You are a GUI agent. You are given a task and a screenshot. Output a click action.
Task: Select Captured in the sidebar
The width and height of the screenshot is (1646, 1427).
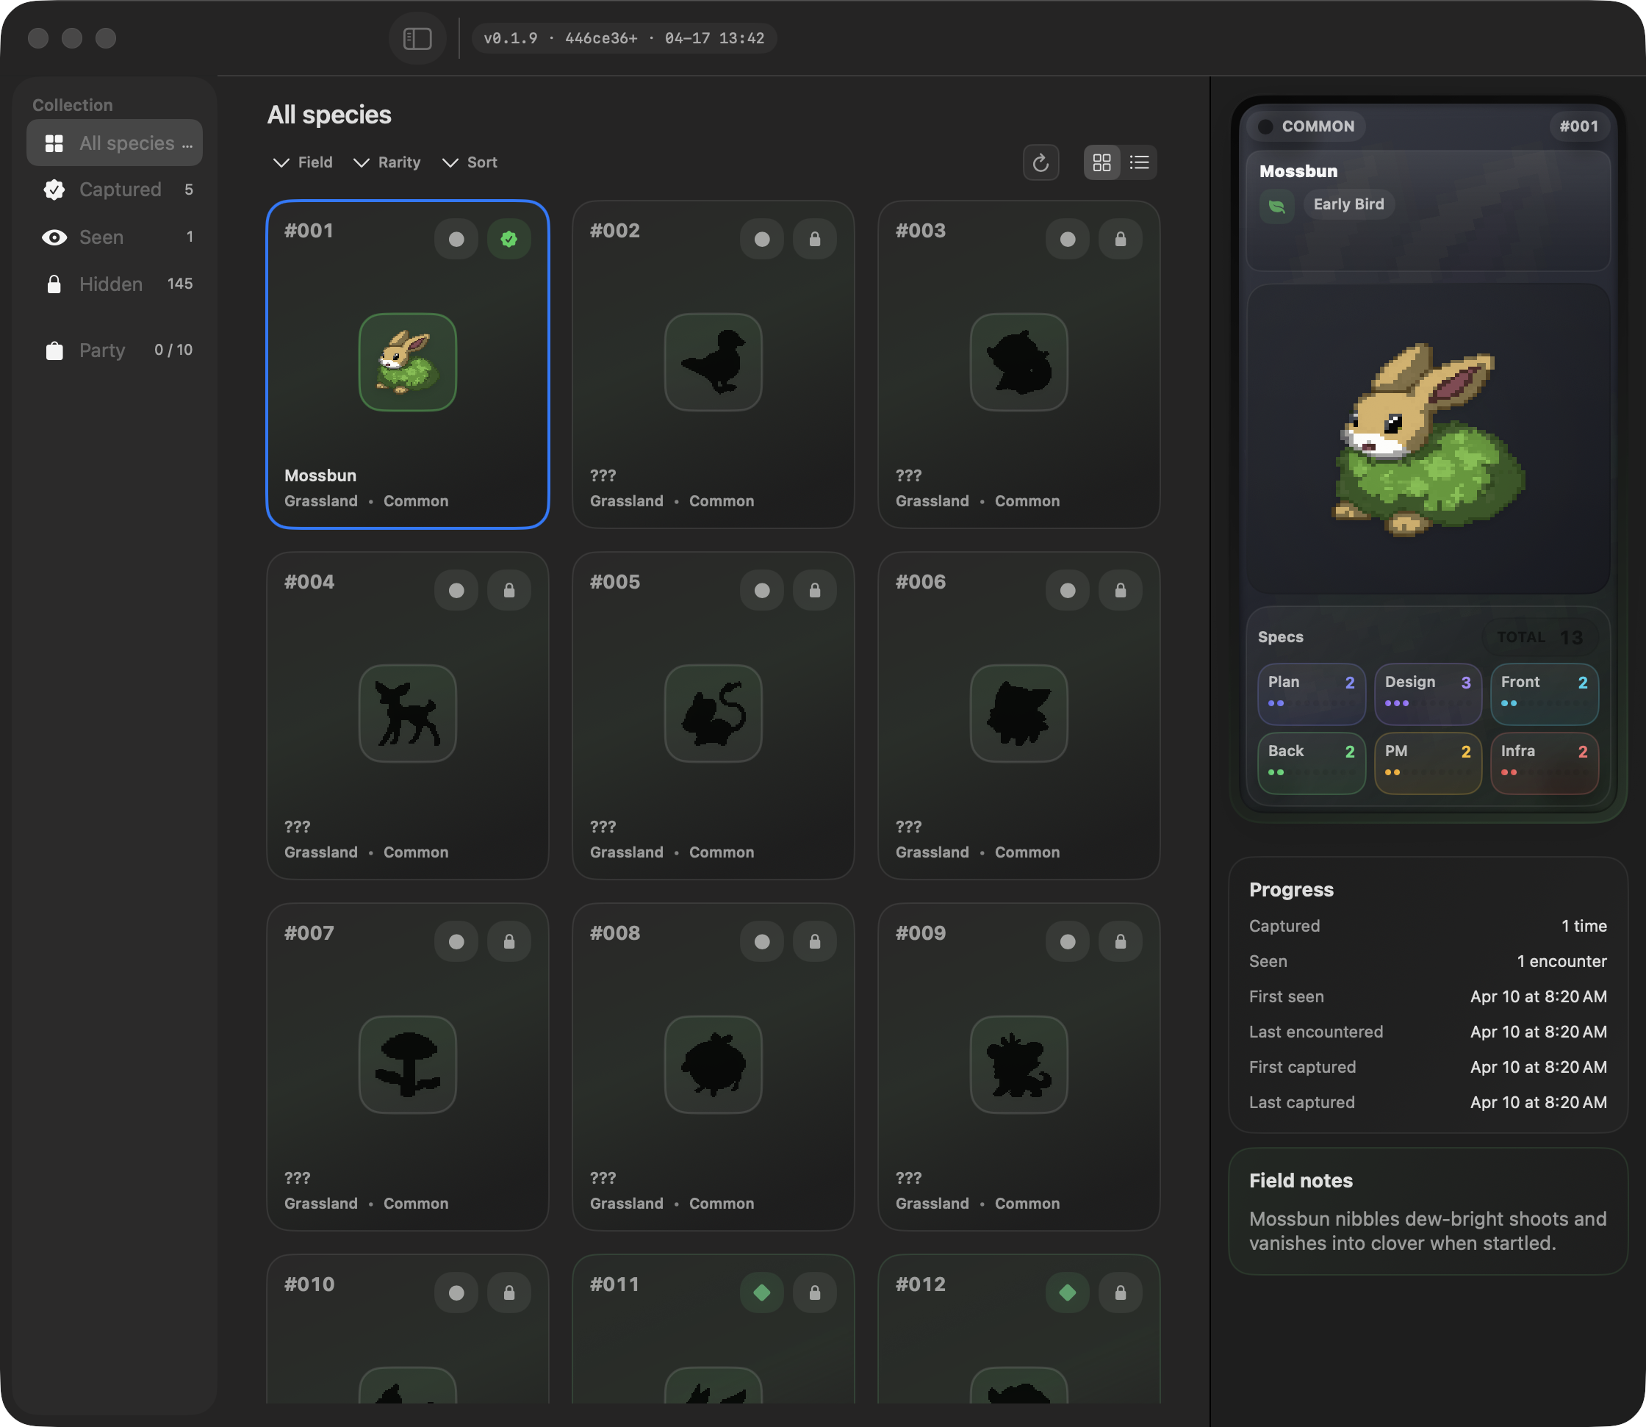point(120,190)
